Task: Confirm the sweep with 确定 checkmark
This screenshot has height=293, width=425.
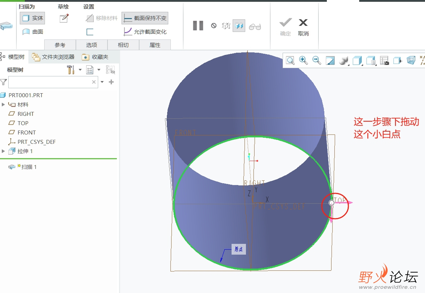Action: [x=285, y=27]
